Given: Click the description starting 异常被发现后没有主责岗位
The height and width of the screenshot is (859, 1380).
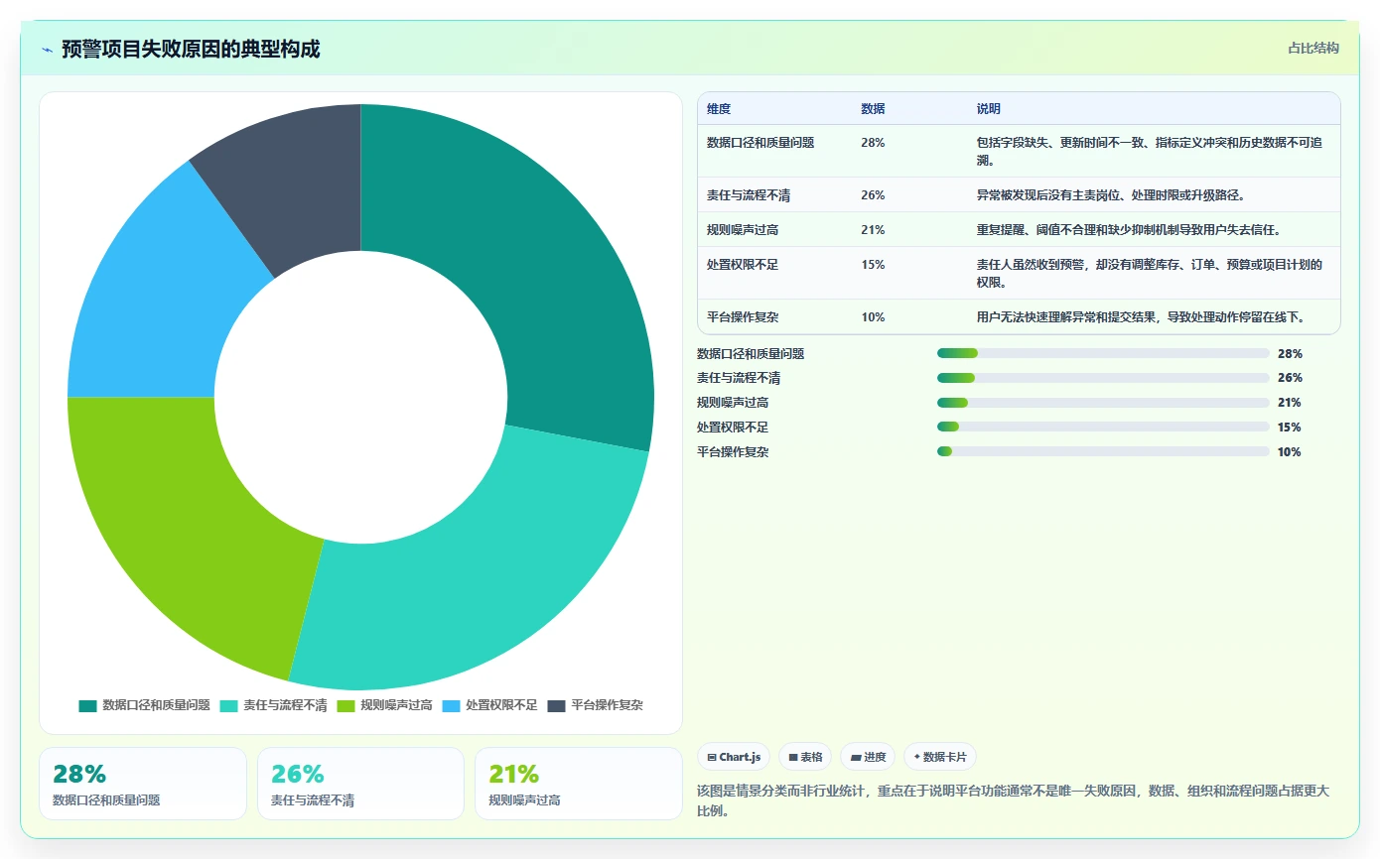Looking at the screenshot, I should [x=1111, y=195].
